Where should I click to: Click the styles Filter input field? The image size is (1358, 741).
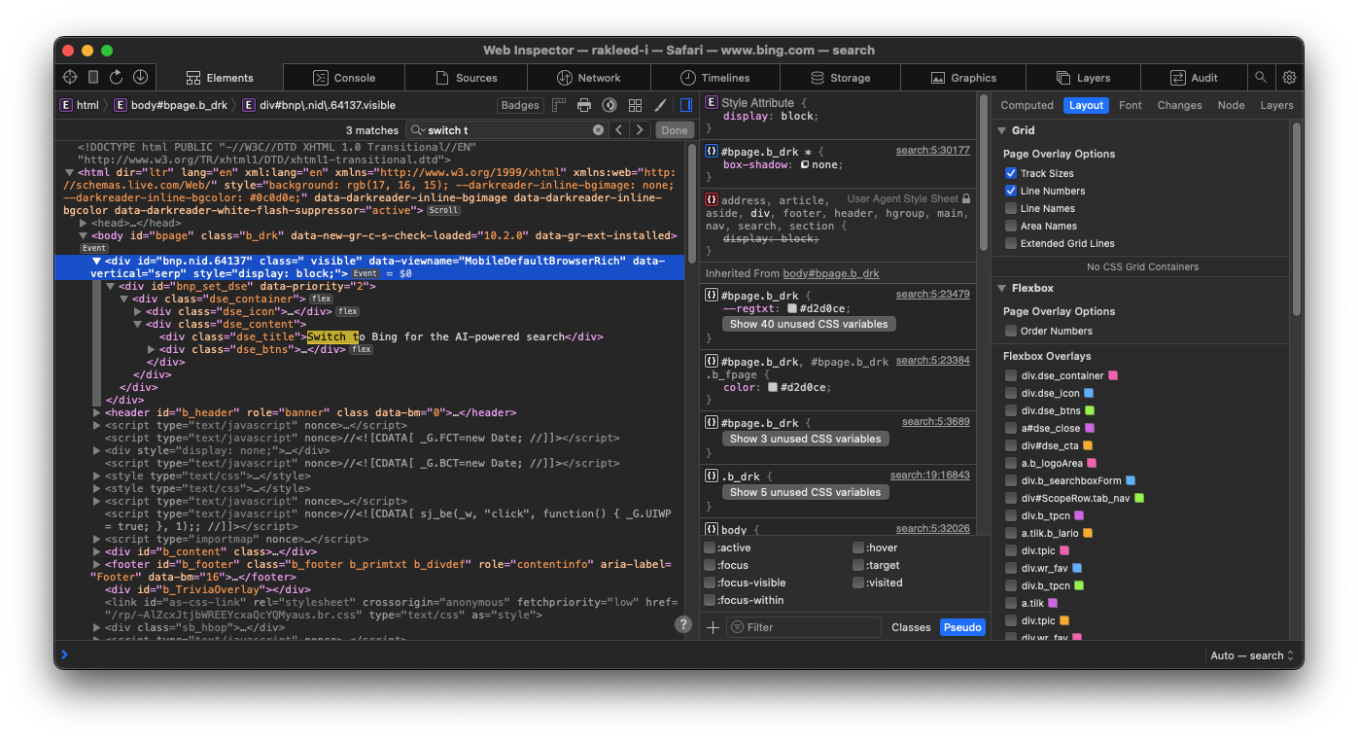804,627
